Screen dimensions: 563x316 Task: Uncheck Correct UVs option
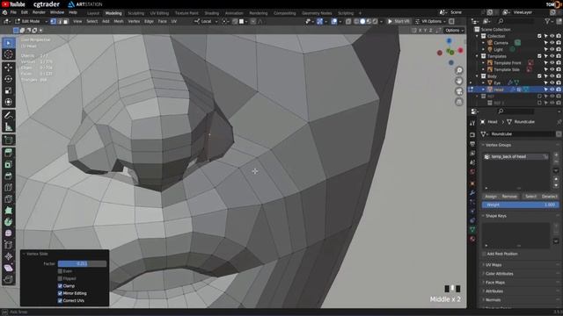[x=60, y=300]
